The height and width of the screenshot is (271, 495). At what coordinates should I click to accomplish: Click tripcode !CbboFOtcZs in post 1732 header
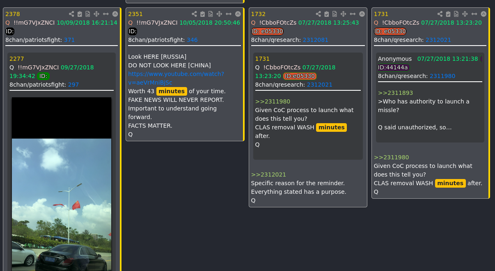(278, 23)
